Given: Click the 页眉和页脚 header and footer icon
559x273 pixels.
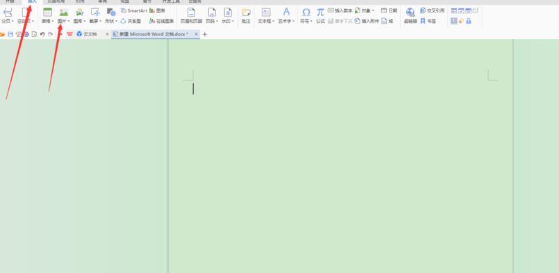Looking at the screenshot, I should (x=192, y=13).
